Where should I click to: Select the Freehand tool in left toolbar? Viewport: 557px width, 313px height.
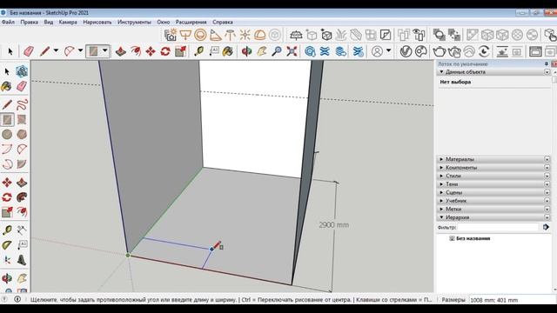[22, 104]
